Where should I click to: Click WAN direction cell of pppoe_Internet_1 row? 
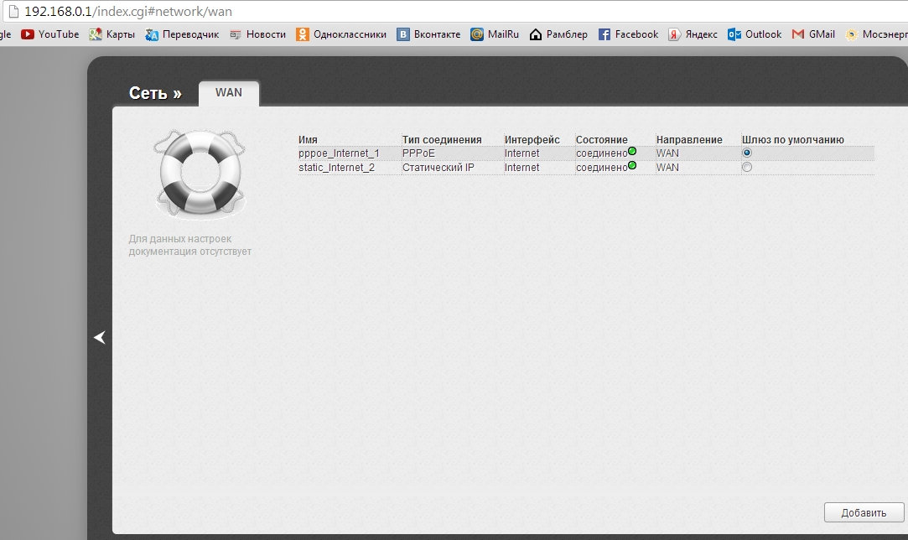pyautogui.click(x=667, y=153)
